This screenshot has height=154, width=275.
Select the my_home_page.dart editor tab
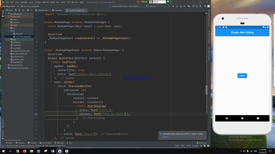[76, 10]
